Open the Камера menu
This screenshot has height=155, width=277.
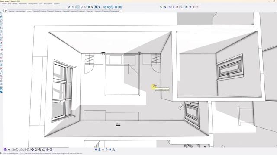click(15, 4)
